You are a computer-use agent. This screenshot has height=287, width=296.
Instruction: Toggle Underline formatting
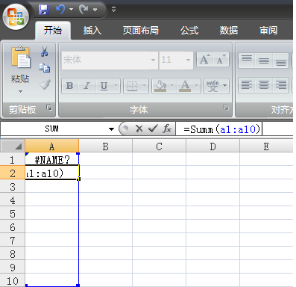click(104, 86)
